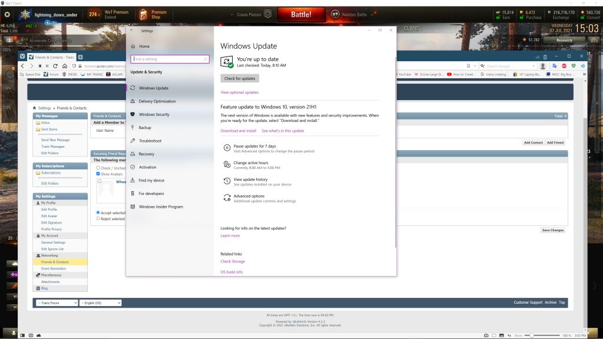The image size is (603, 339).
Task: Click the Settings window scrollbar
Action: pos(395,152)
